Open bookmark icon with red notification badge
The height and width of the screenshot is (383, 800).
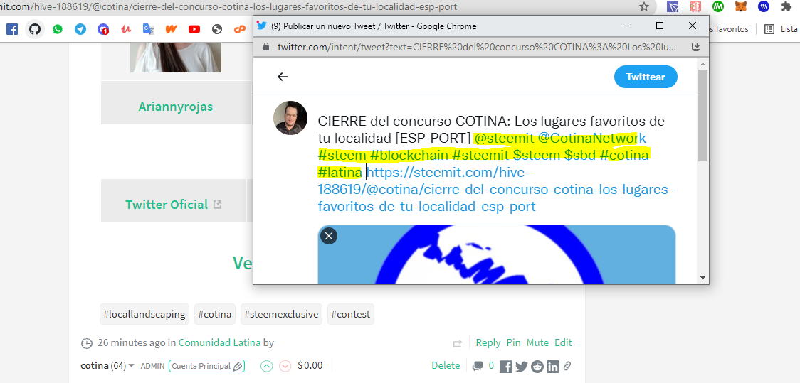103,29
